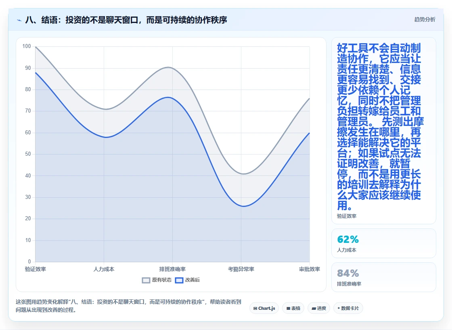Click the 排班准确率 x-axis label
Screen dimensions: 452x330
point(172,269)
